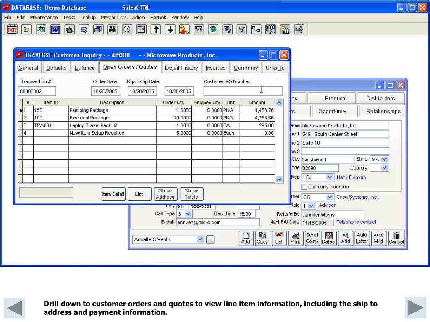
Task: Open the Annette C Vento contact dropdown
Action: coord(200,239)
